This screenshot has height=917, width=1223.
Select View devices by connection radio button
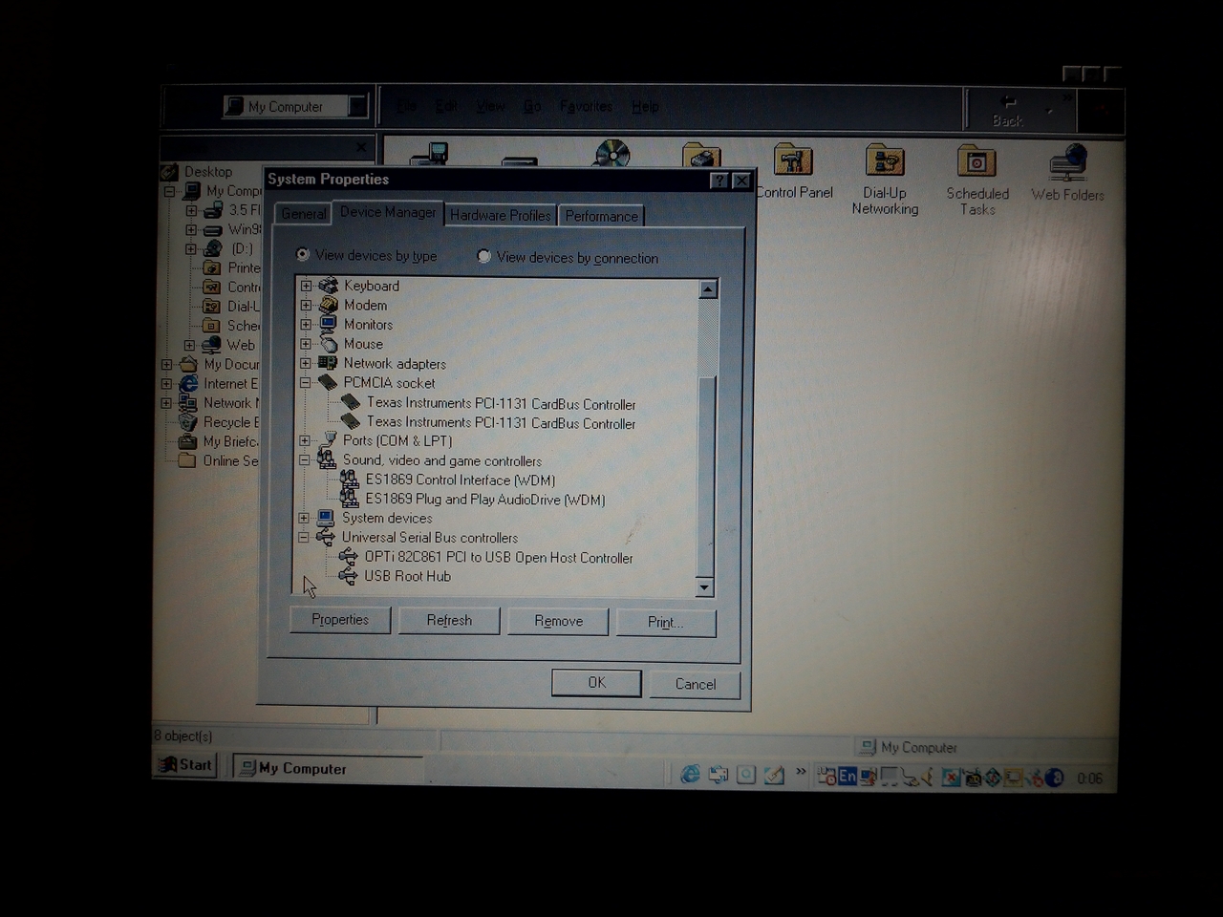(x=484, y=255)
